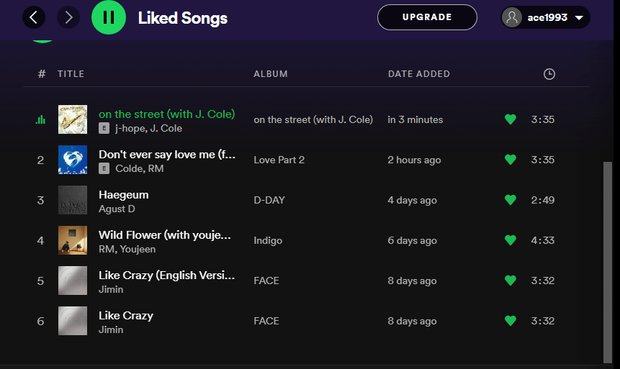Click the now-playing equalizer icon on track one
620x369 pixels.
pos(40,119)
